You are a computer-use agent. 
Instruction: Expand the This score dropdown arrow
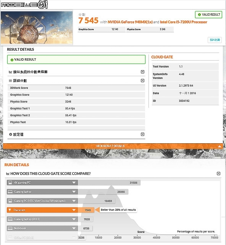pos(74,210)
